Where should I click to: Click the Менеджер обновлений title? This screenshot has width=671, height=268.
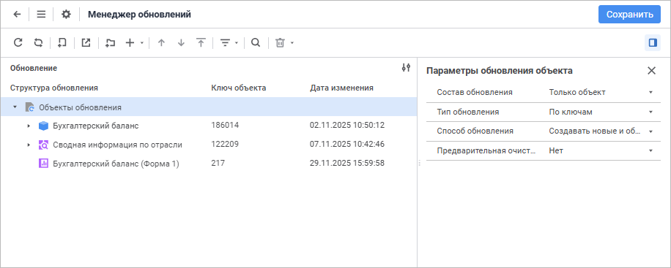[x=139, y=15]
